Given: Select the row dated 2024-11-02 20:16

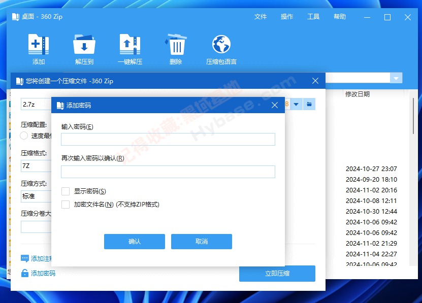Looking at the screenshot, I should coord(371,190).
